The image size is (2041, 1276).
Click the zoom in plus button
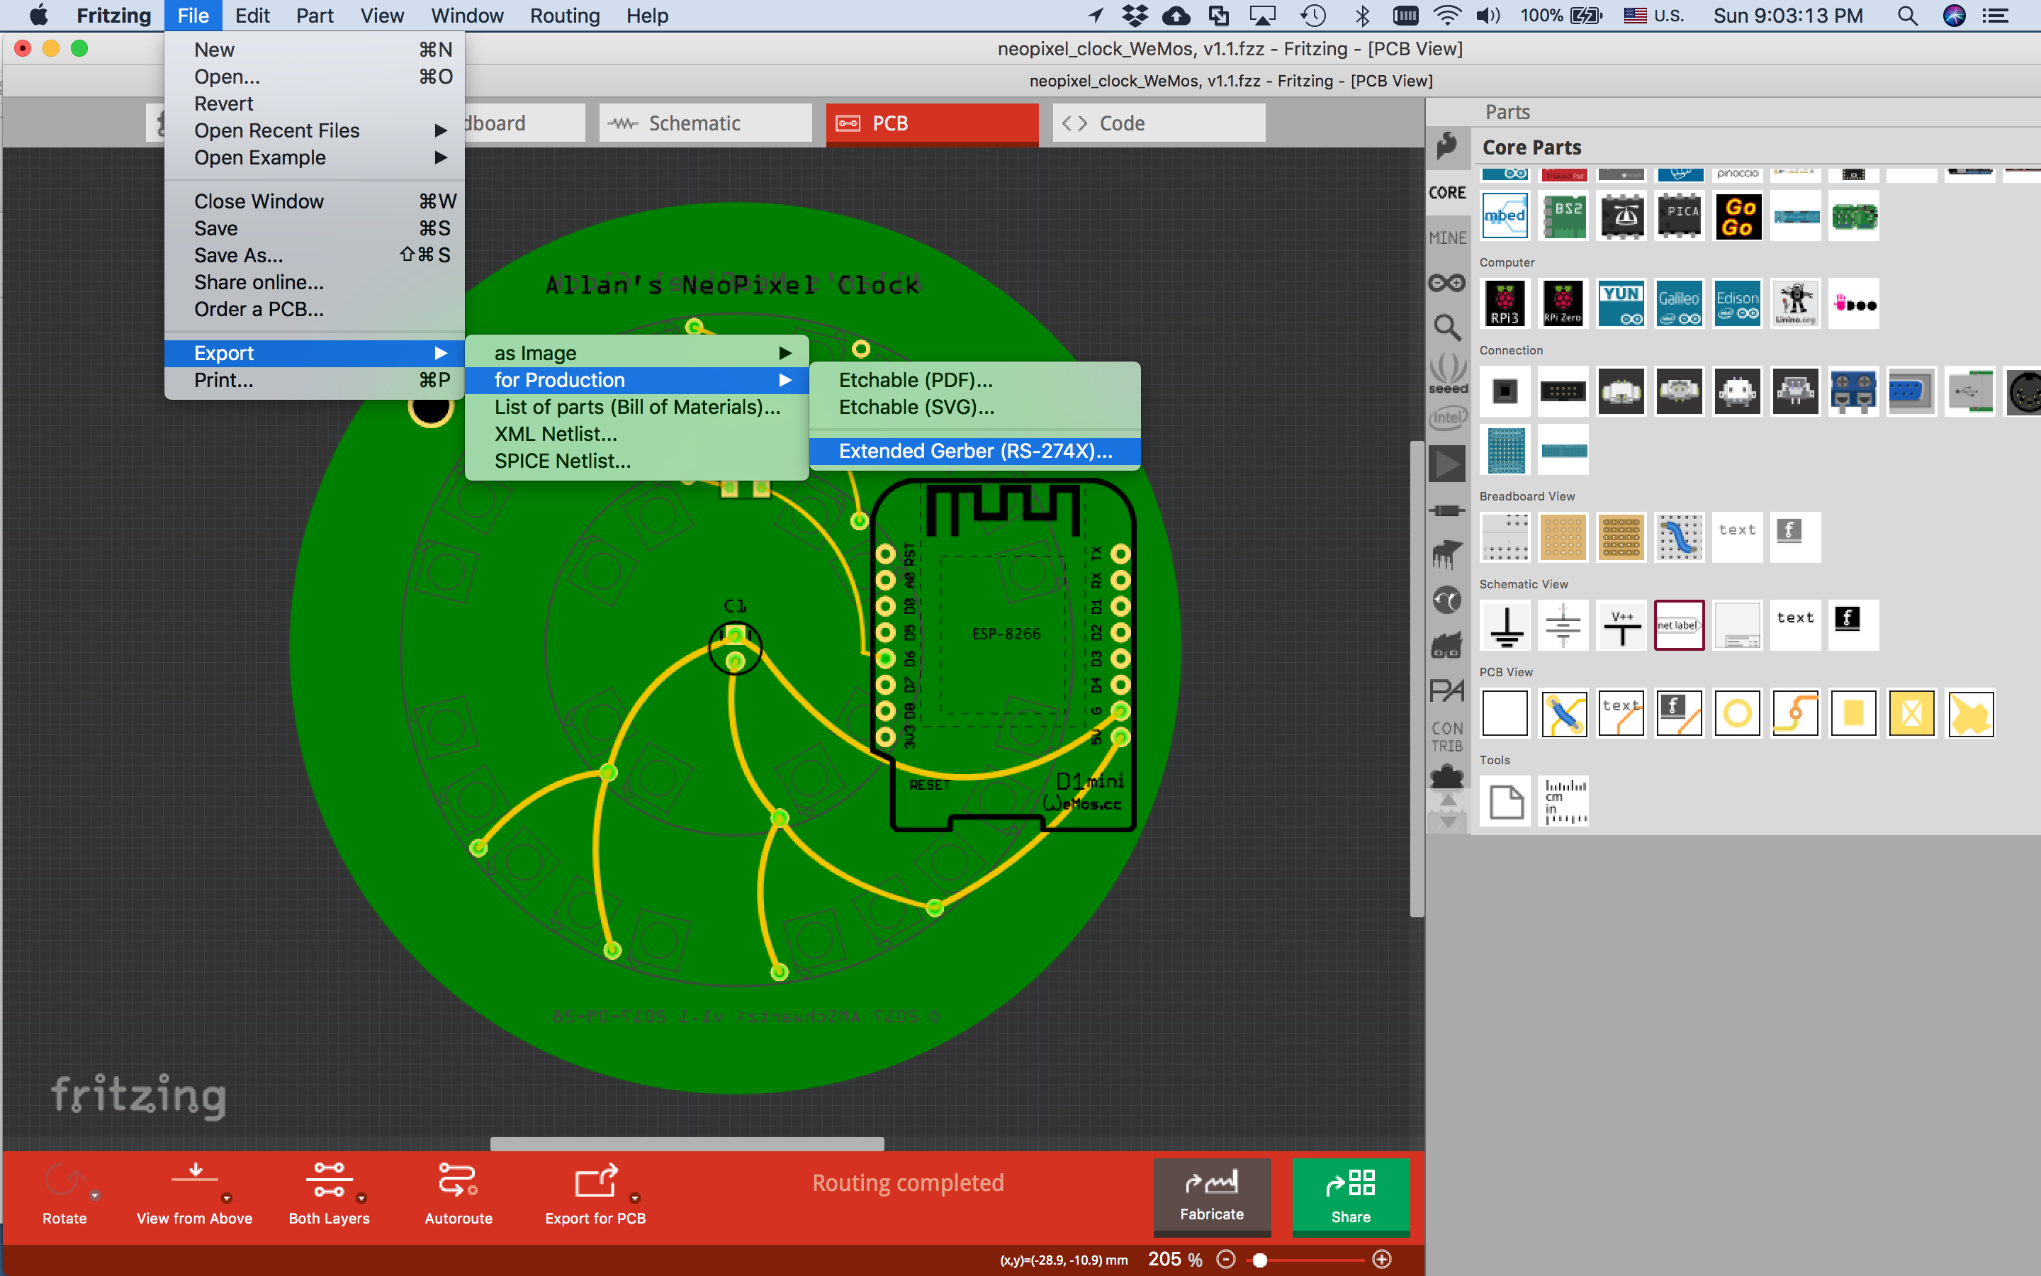(x=1381, y=1260)
